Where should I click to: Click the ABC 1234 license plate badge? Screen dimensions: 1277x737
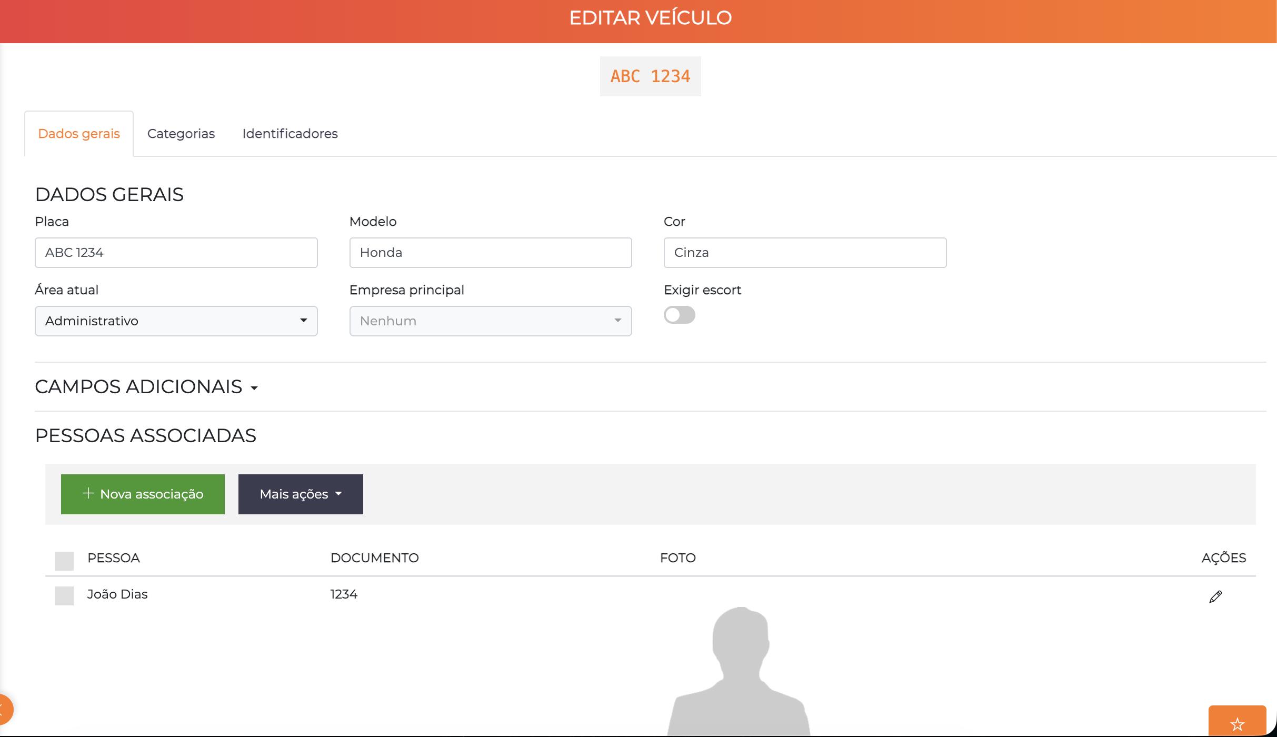[650, 76]
